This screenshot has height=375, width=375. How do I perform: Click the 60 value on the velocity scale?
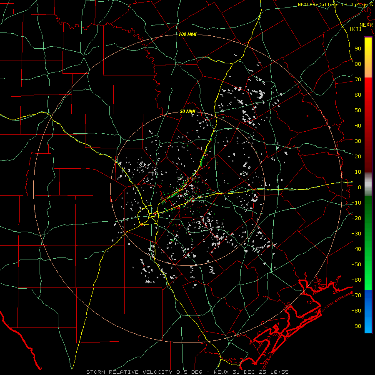(x=358, y=95)
